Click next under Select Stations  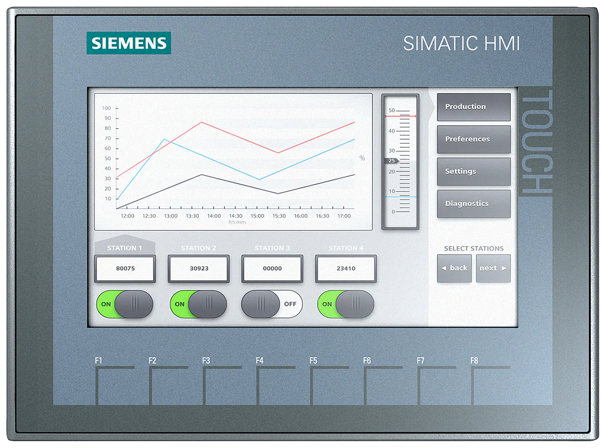coord(493,268)
